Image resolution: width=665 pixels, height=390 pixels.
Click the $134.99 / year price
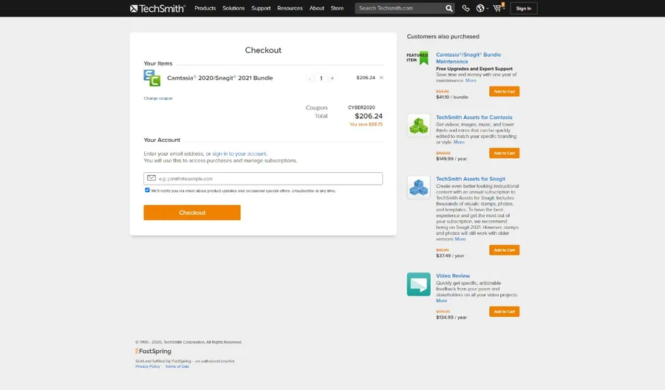click(x=451, y=318)
